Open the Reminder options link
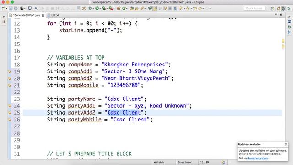The width and height of the screenshot is (293, 165). [258, 158]
